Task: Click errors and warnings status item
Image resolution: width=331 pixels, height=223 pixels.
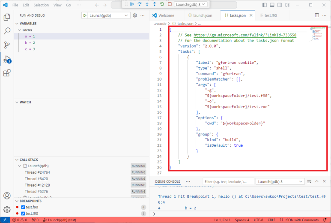Action: 20,220
